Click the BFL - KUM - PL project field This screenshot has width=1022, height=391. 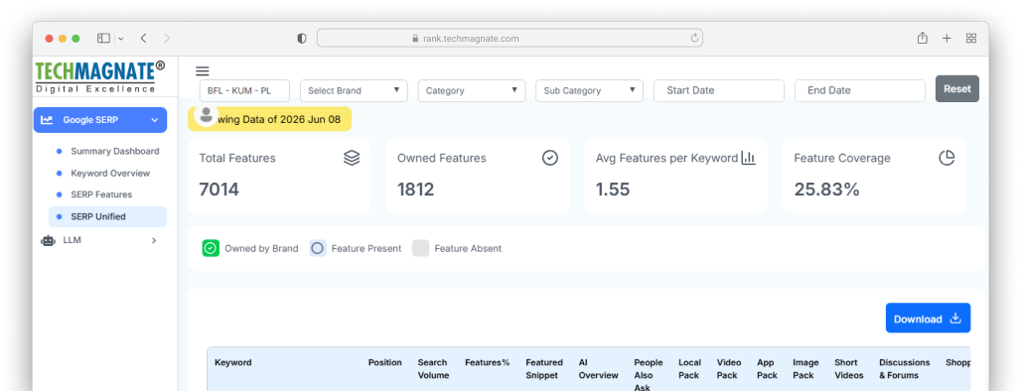(x=244, y=90)
